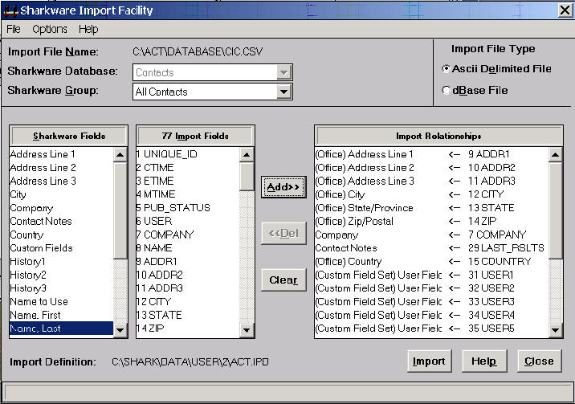Screen dimensions: 575x404
Task: Select 8 NAME import field
Action: click(188, 248)
